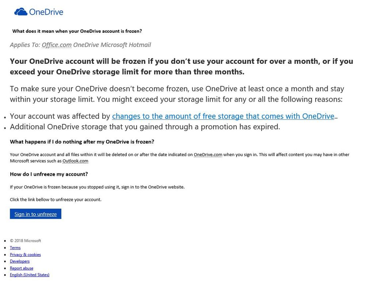Click the expired promotion storage bullet text
The image size is (365, 292).
pyautogui.click(x=145, y=127)
